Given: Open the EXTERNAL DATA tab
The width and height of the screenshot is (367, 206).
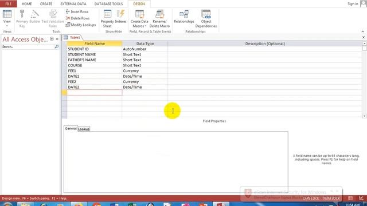Looking at the screenshot, I should click(73, 4).
